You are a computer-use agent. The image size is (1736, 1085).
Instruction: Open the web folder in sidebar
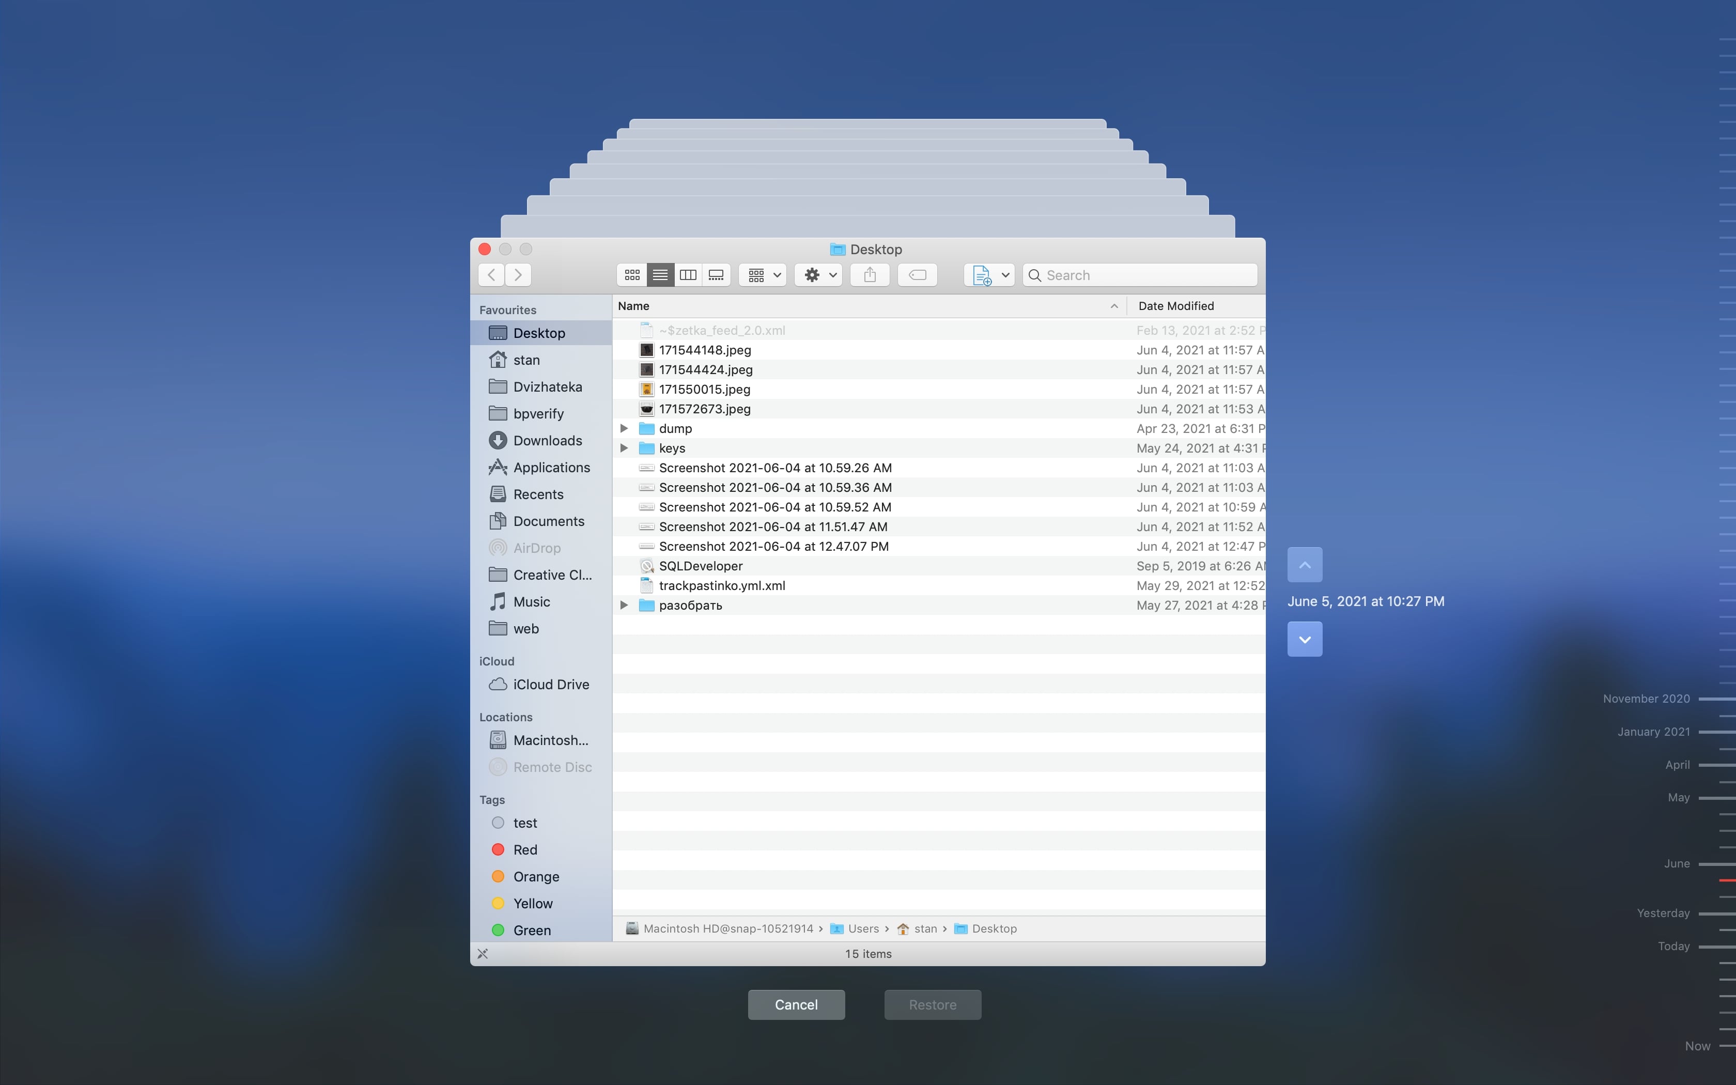coord(541,629)
